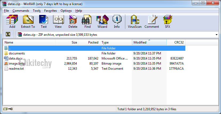This screenshot has height=114, width=221.
Task: Select the documents folder
Action: coord(17,53)
